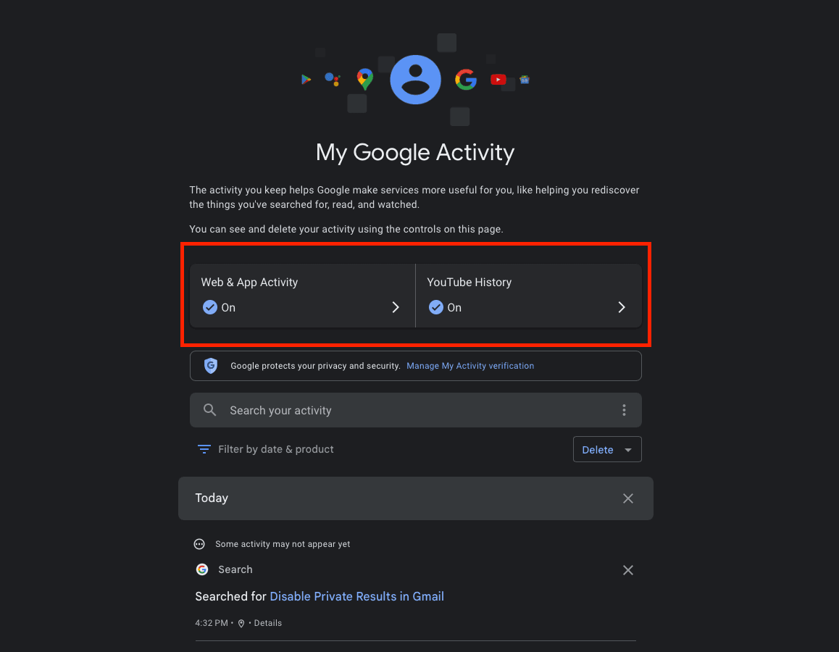This screenshot has height=652, width=839.
Task: Click Details under the search entry
Action: tap(267, 623)
